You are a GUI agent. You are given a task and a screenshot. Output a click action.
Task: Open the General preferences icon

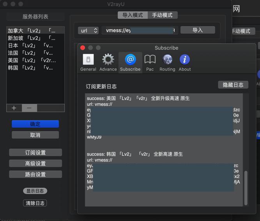88,62
